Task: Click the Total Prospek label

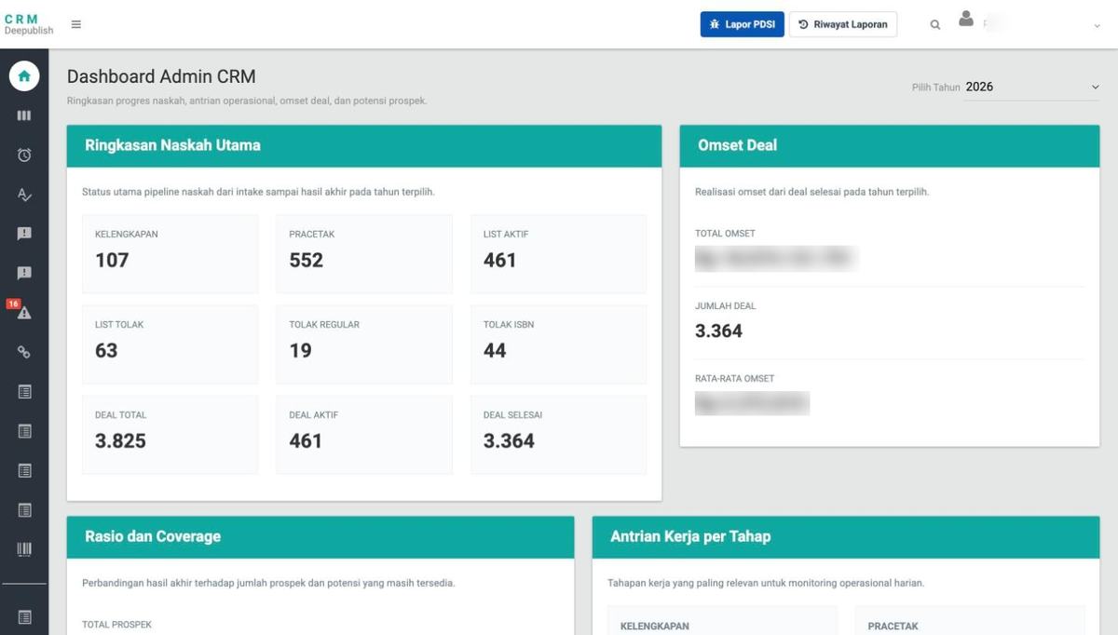Action: pyautogui.click(x=116, y=625)
